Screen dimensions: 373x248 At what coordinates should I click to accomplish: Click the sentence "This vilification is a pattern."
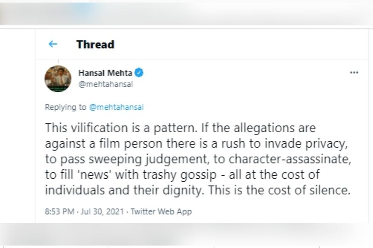tap(111, 128)
